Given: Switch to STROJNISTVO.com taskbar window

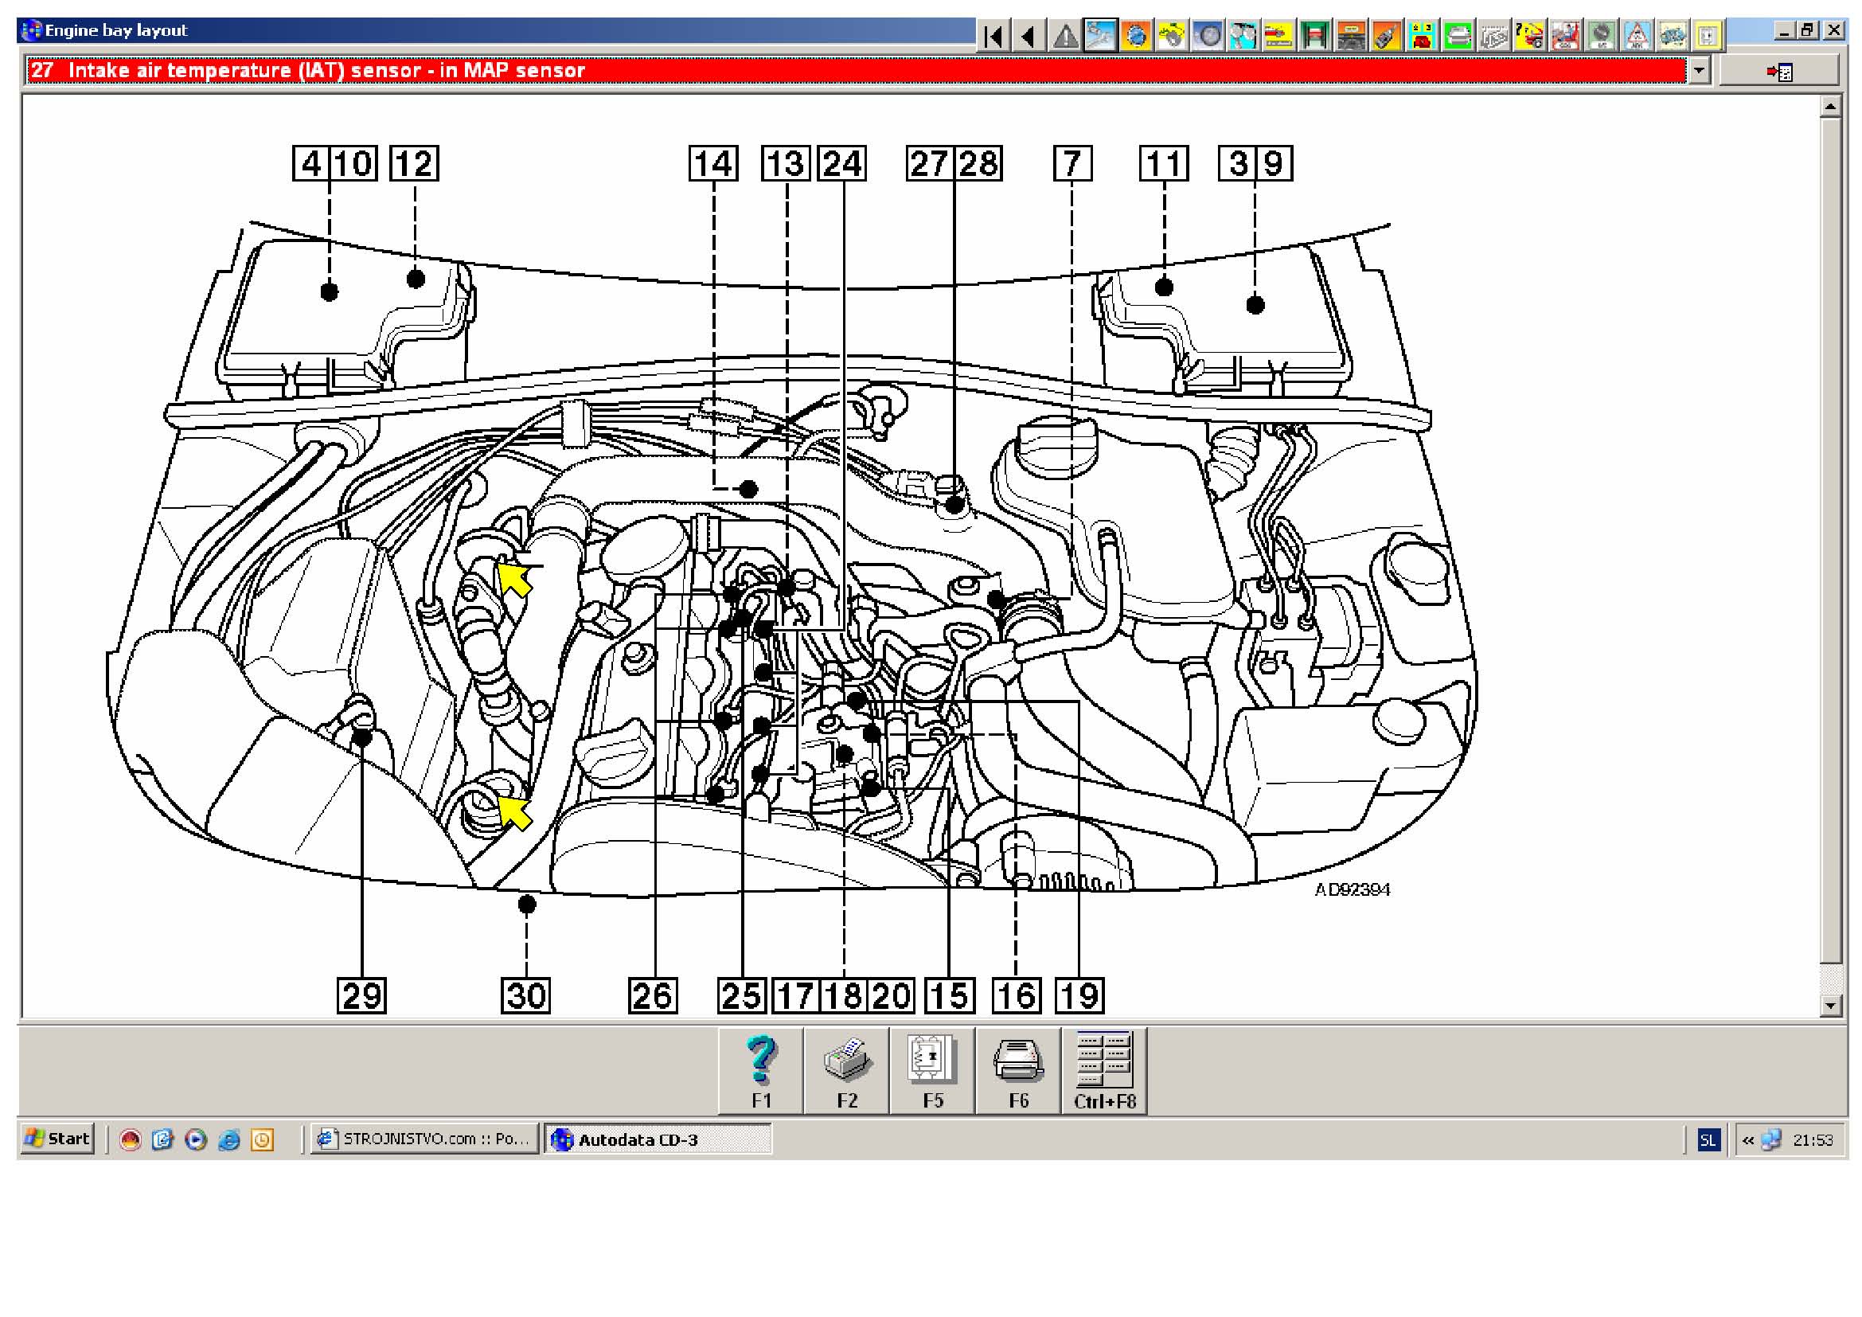Looking at the screenshot, I should pyautogui.click(x=424, y=1139).
